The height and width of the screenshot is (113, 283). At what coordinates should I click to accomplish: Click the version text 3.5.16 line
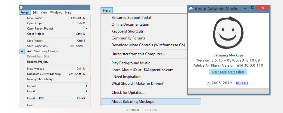click(x=228, y=60)
